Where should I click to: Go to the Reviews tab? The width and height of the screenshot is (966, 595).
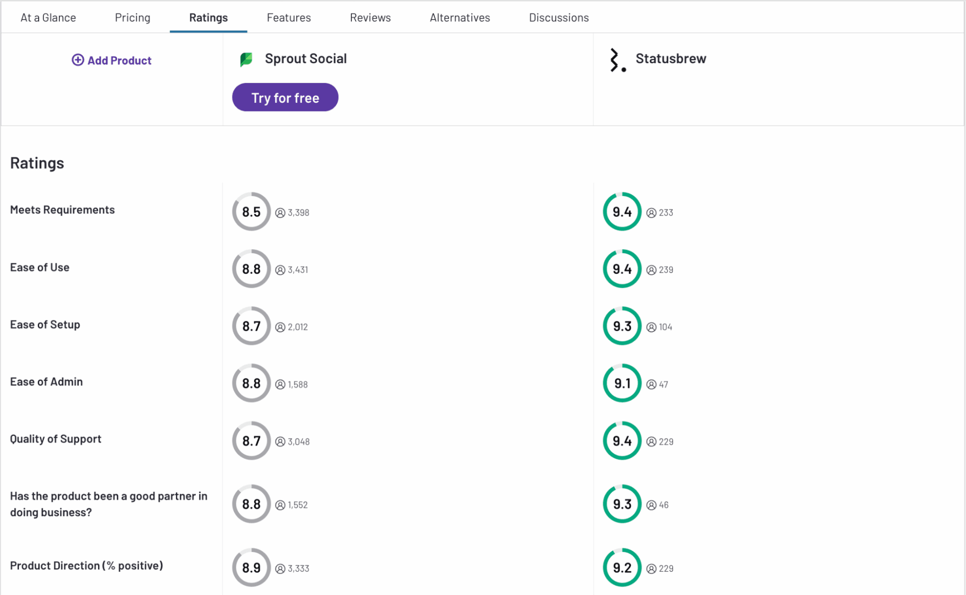(370, 17)
